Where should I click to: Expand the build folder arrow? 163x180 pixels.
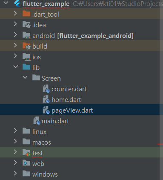(15, 45)
